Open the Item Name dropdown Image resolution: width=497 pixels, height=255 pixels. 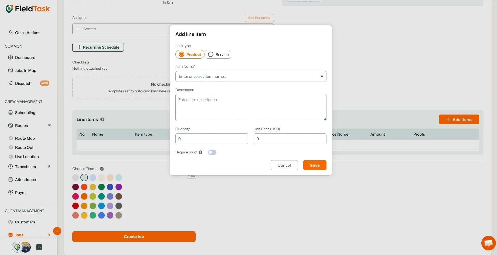click(x=251, y=76)
